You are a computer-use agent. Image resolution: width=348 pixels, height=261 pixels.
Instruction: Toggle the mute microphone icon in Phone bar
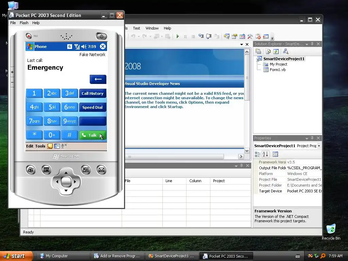pyautogui.click(x=64, y=146)
